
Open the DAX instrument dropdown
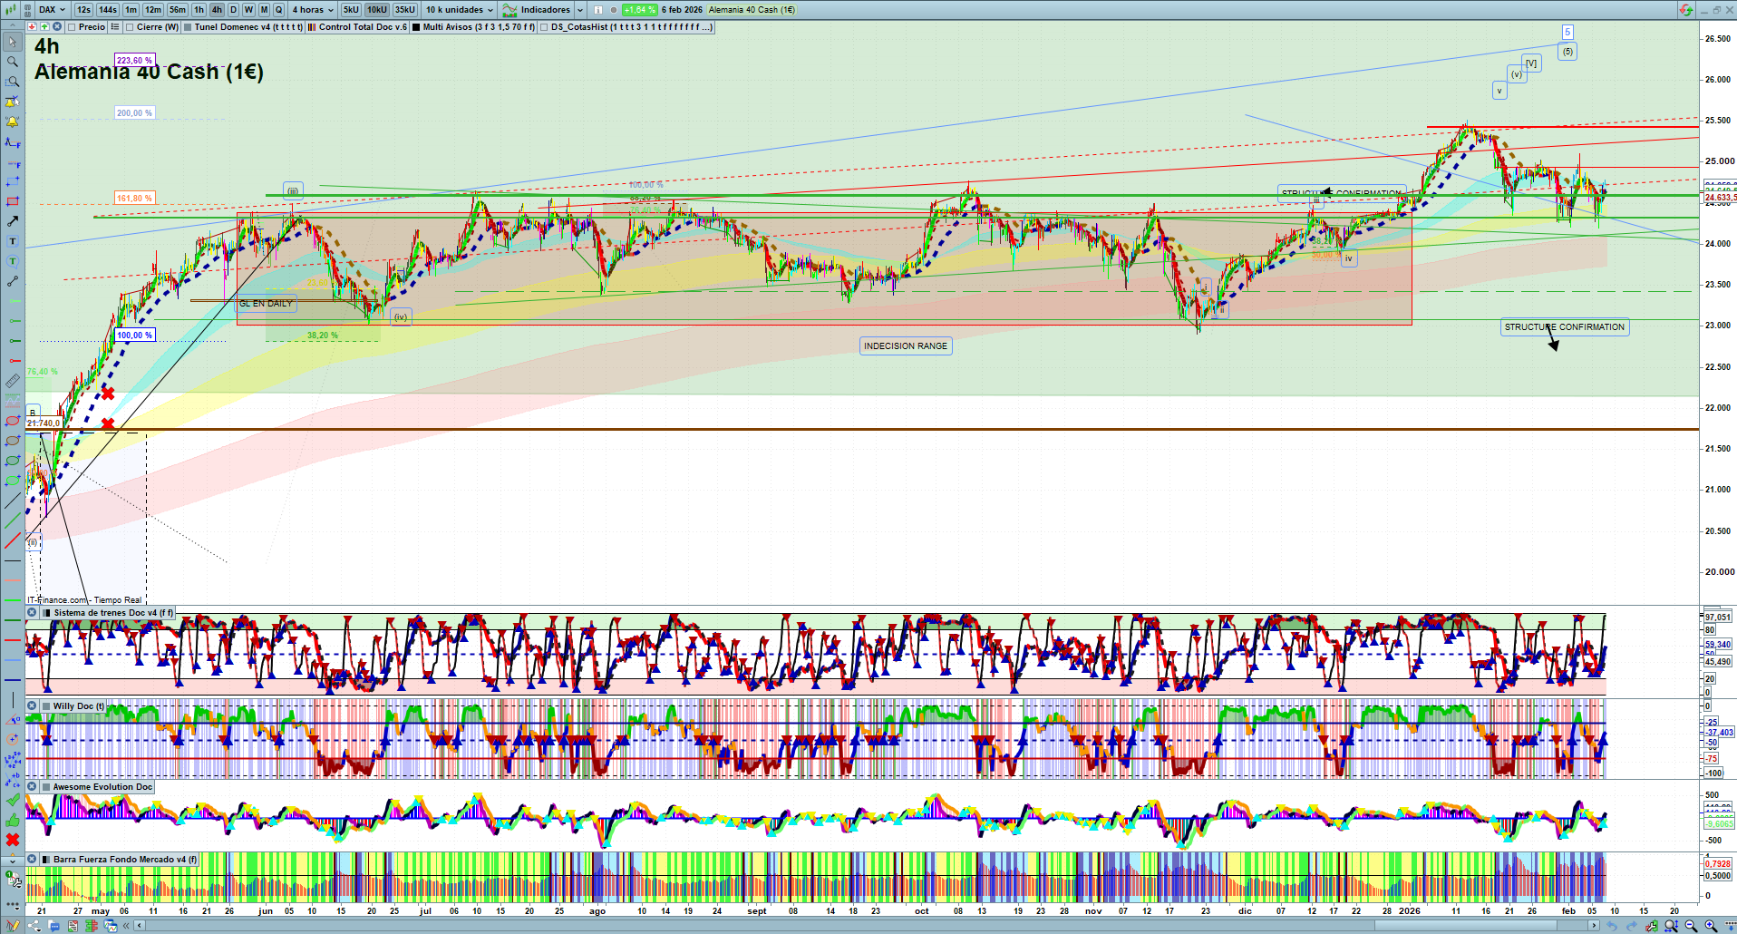[52, 10]
